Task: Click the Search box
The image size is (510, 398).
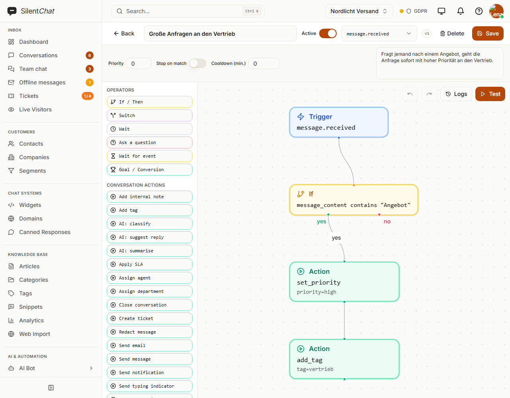Action: pyautogui.click(x=188, y=11)
